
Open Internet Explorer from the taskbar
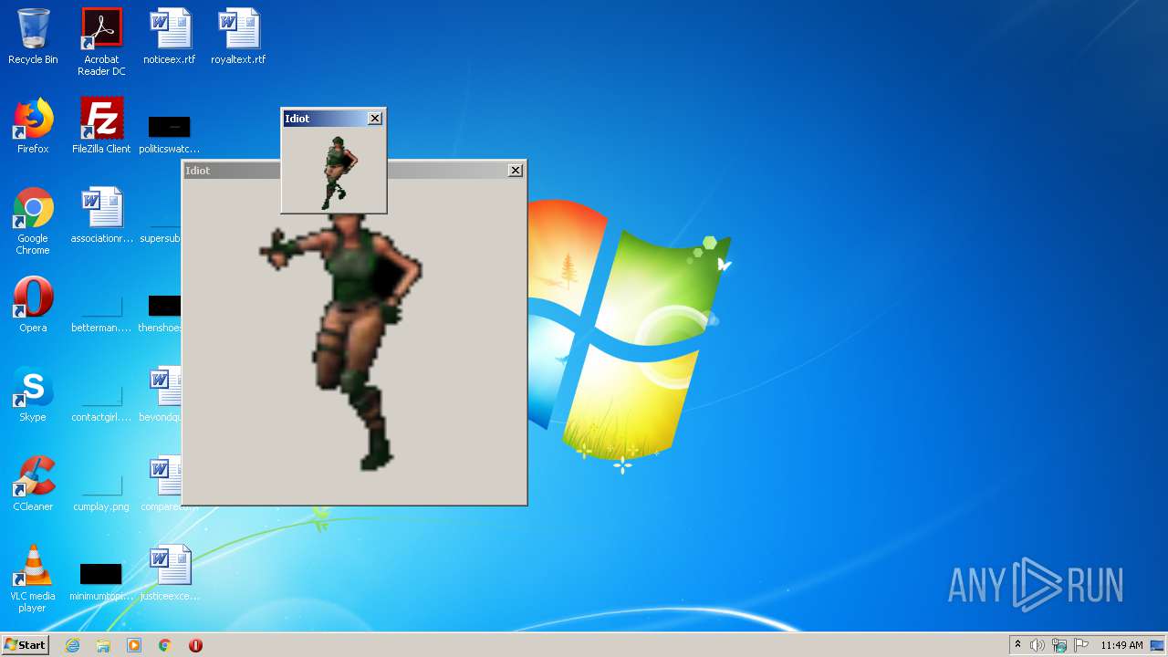(72, 645)
